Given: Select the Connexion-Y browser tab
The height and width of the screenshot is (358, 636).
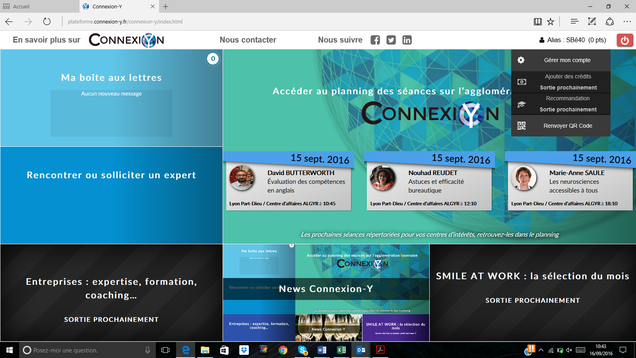Looking at the screenshot, I should [119, 6].
